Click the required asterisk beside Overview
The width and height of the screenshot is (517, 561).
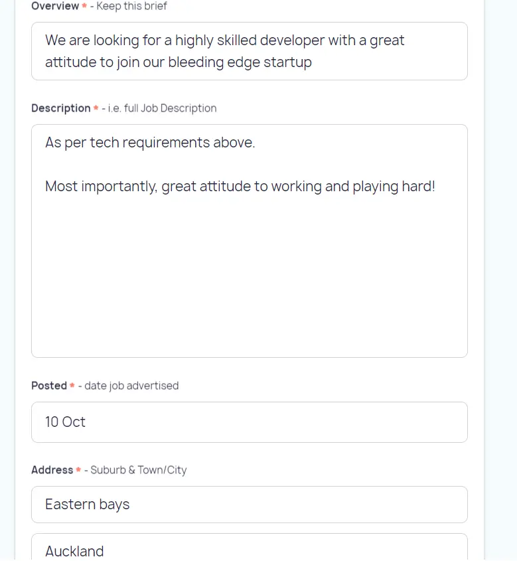click(84, 6)
